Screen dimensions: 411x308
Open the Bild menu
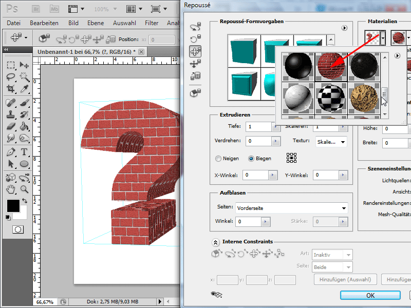[73, 23]
